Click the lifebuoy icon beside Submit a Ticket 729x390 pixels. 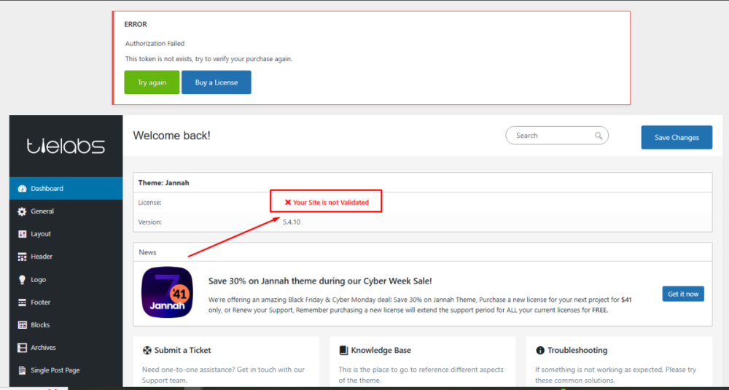[147, 350]
